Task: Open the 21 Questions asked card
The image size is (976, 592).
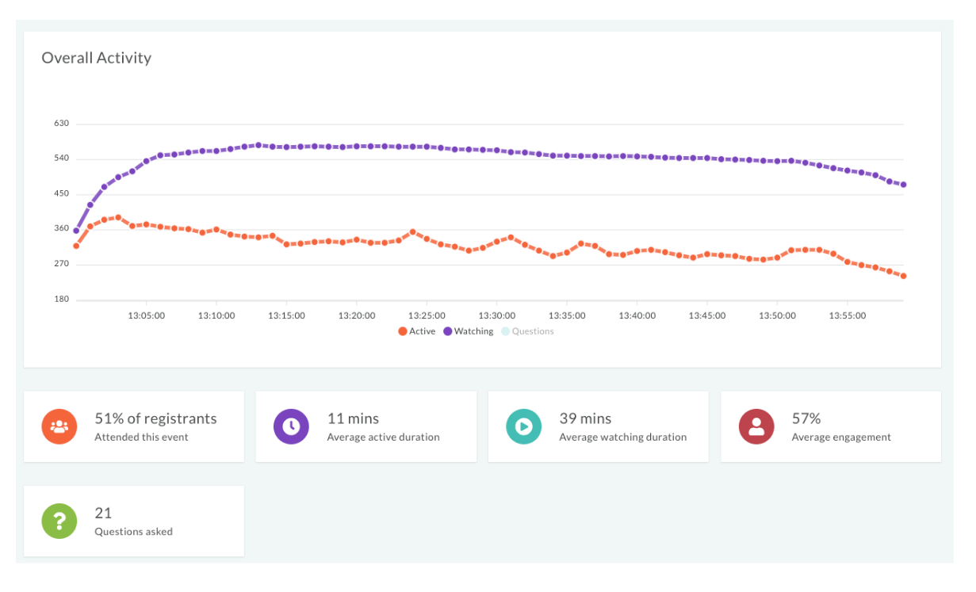Action: pyautogui.click(x=133, y=521)
